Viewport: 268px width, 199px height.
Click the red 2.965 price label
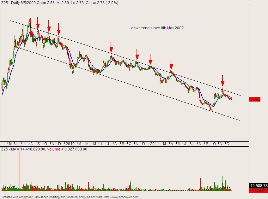tap(255, 99)
